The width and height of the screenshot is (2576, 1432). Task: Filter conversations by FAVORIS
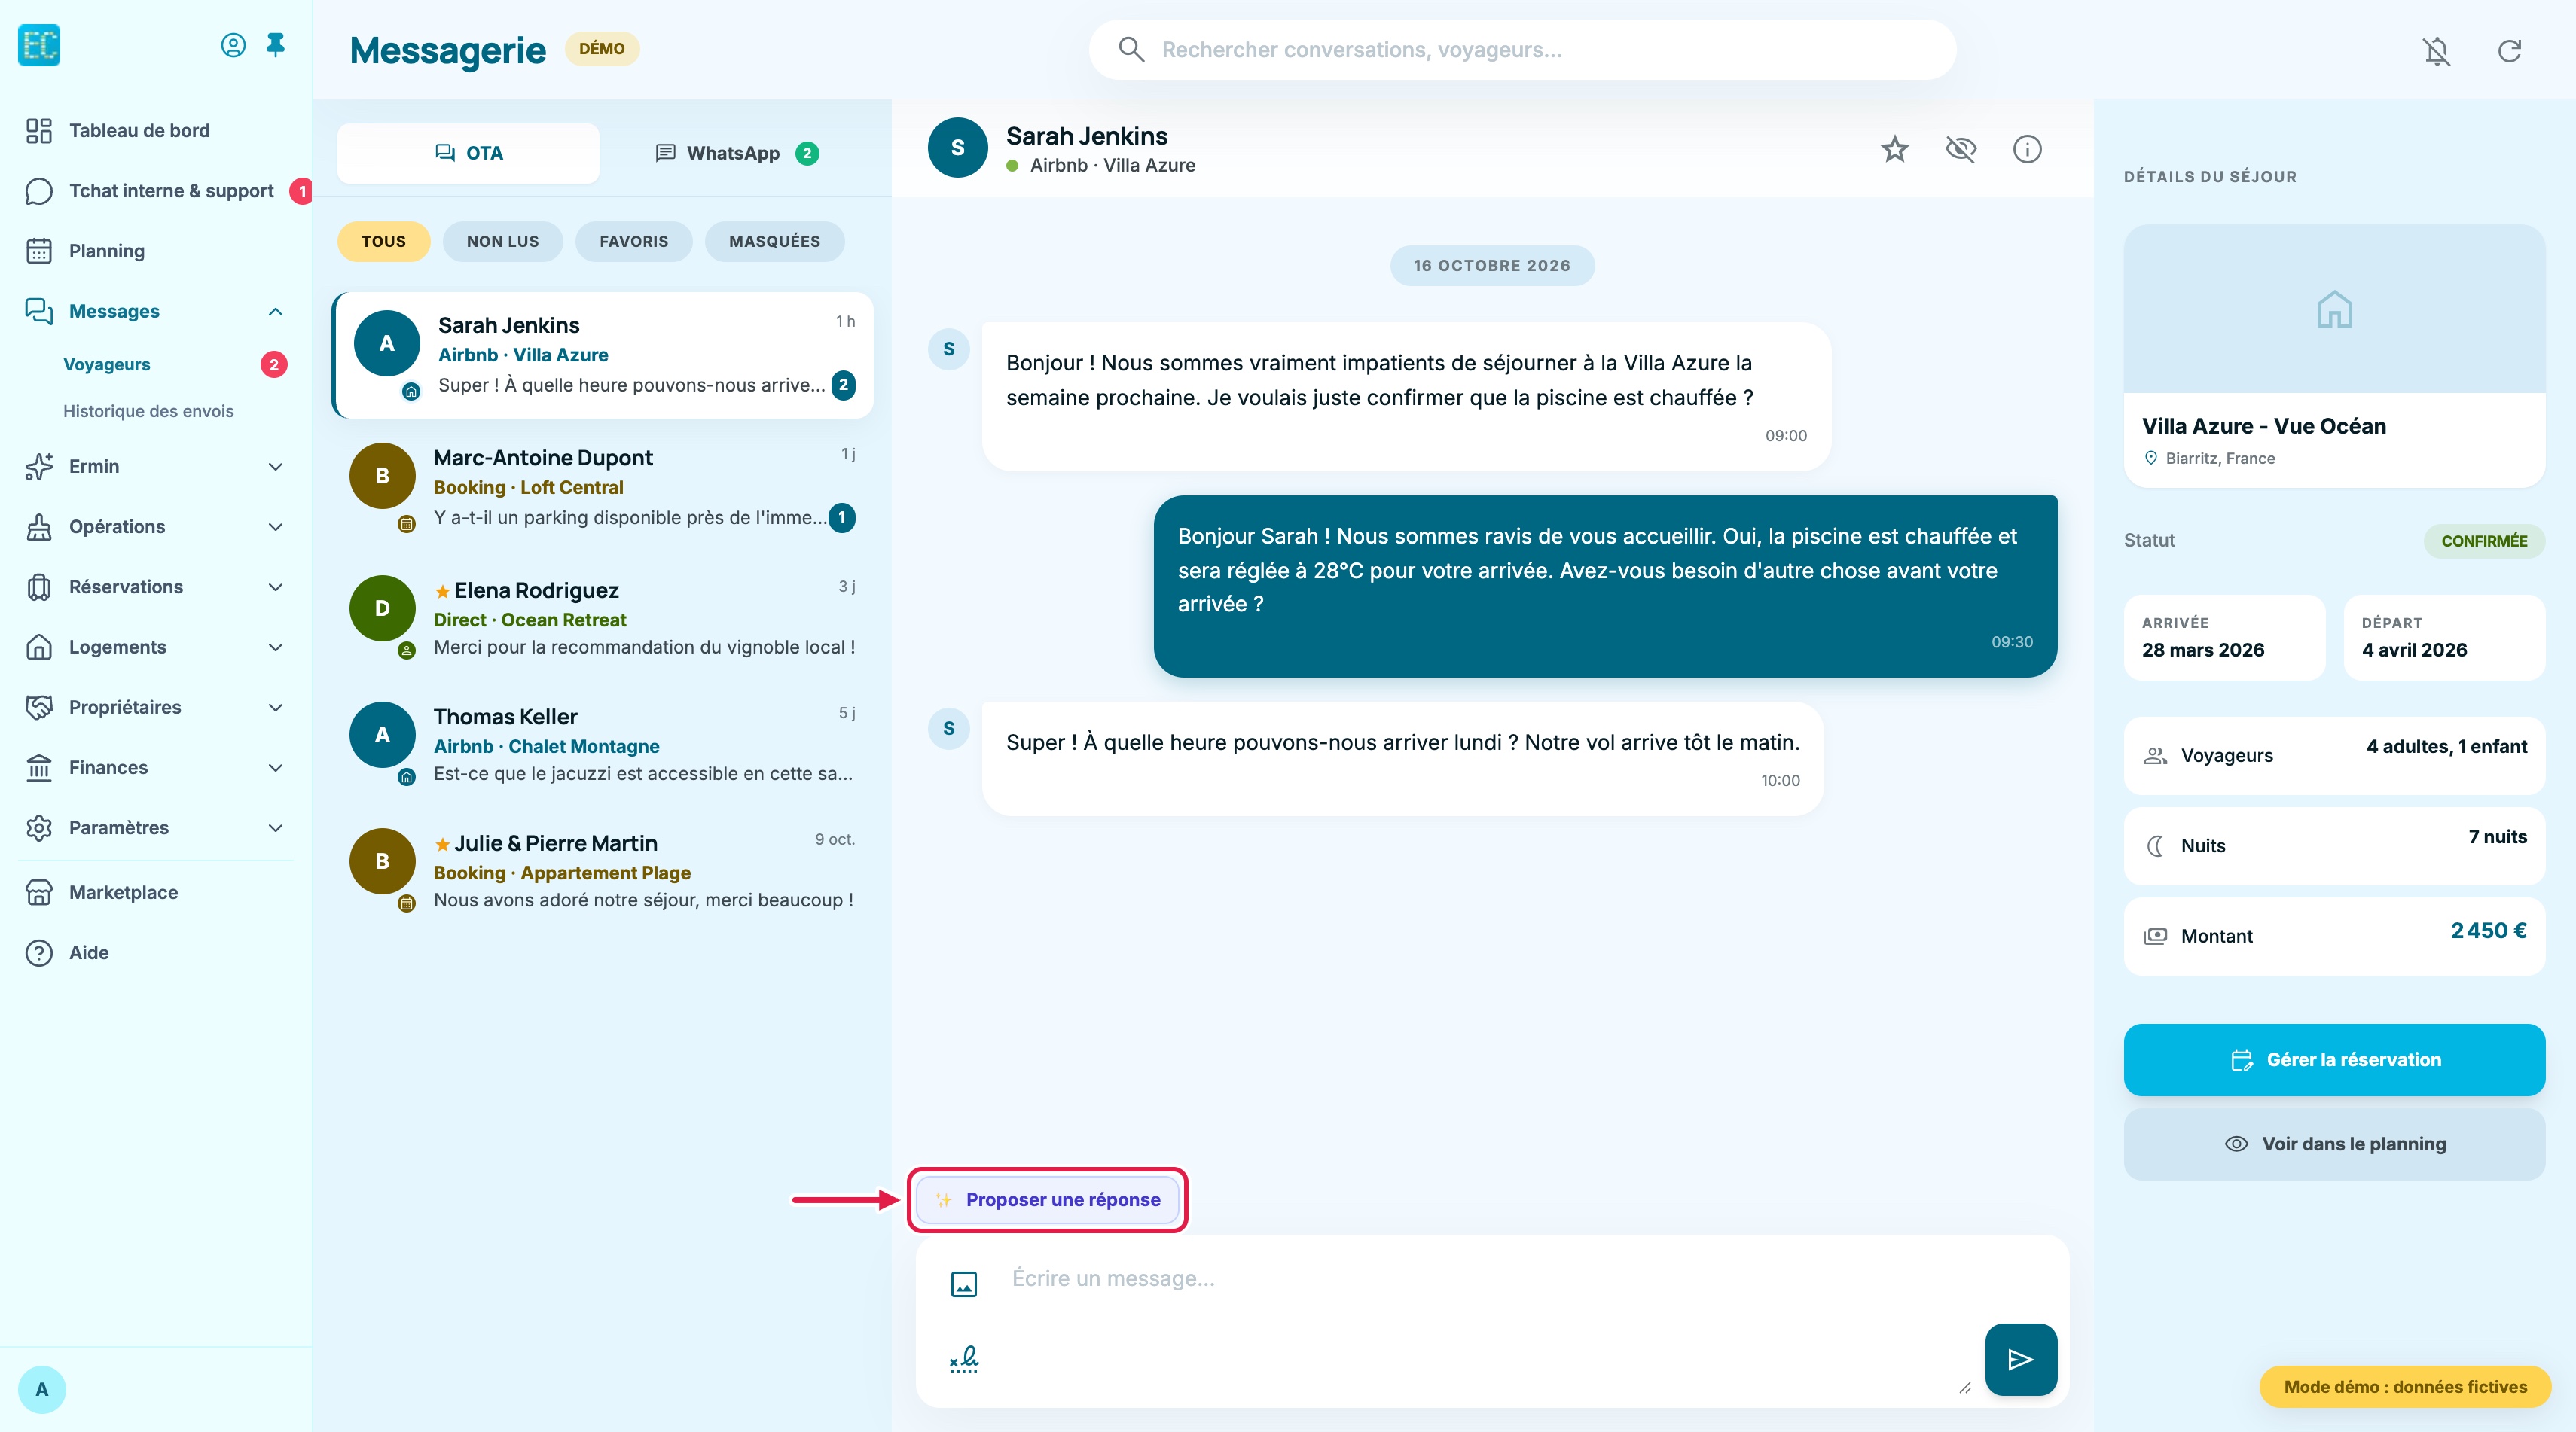[634, 242]
